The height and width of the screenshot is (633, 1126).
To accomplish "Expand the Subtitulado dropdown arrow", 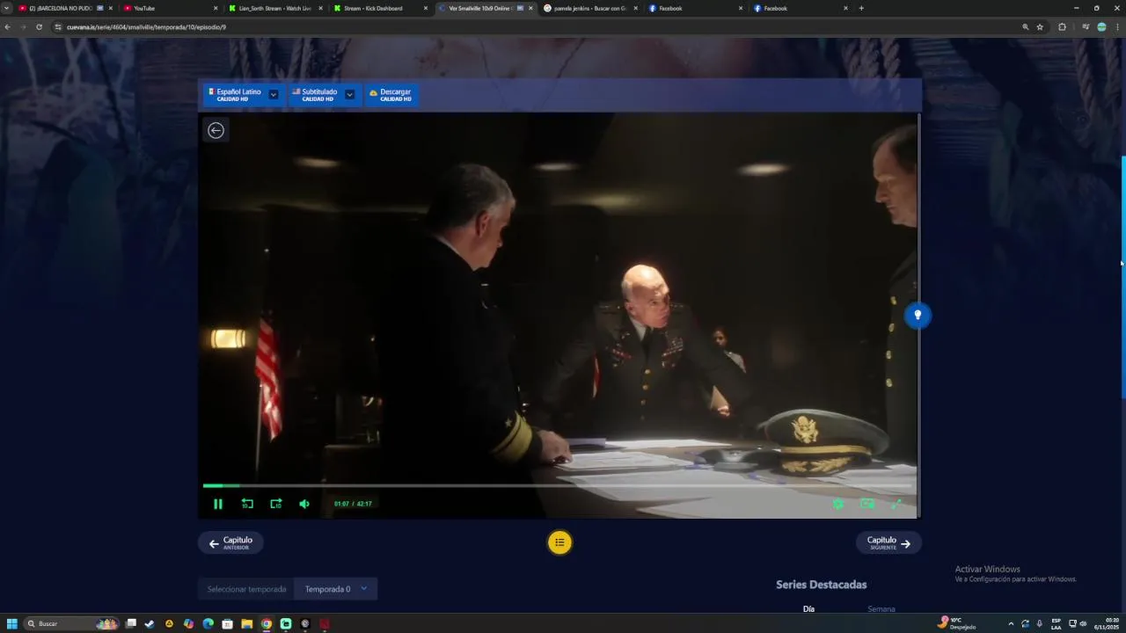I will [x=349, y=95].
